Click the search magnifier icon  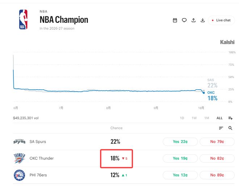230,128
